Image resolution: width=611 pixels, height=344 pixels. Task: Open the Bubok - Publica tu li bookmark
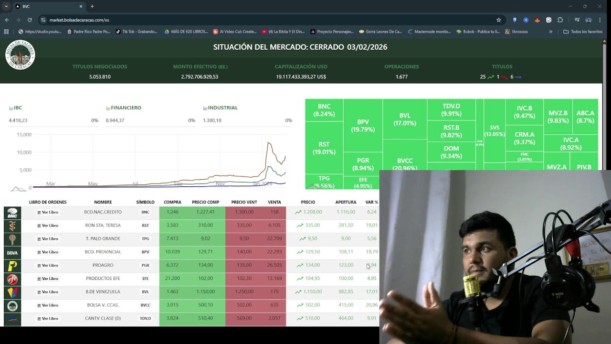[x=478, y=32]
